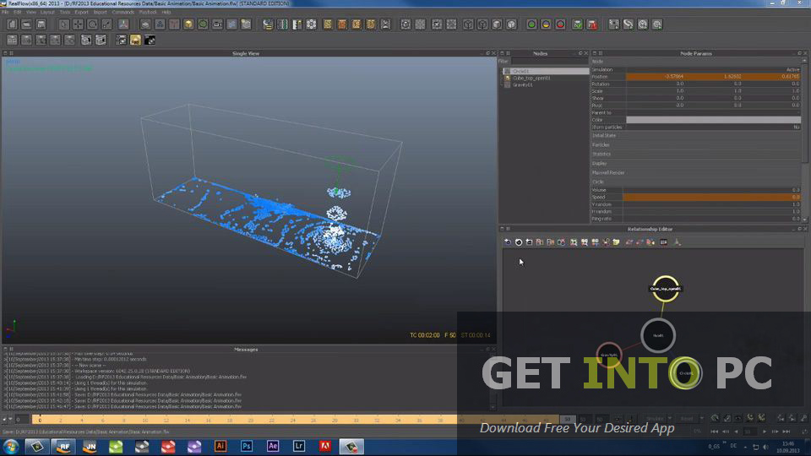
Task: Open the blue-dots particle emitters icon
Action: [160, 24]
